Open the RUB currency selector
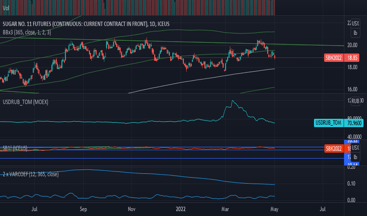This screenshot has height=216, width=367. click(x=355, y=101)
